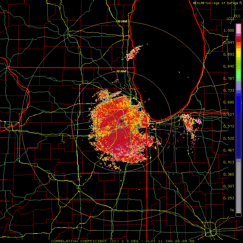The height and width of the screenshot is (243, 243).
Task: Click the KLOT 11 JAN 26 09:50 timestamp
Action: (x=170, y=241)
